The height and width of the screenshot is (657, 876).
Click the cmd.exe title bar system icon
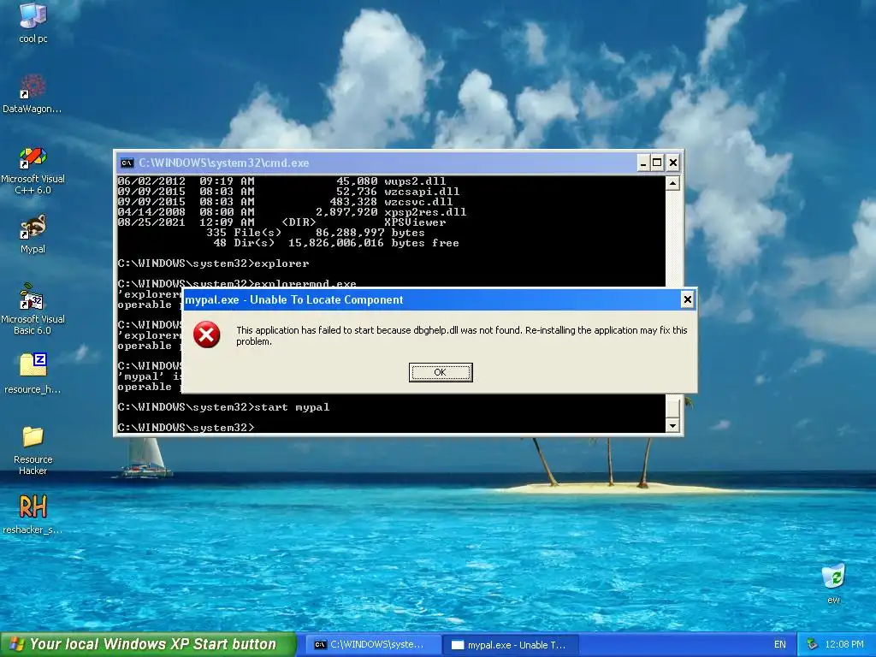click(x=127, y=163)
